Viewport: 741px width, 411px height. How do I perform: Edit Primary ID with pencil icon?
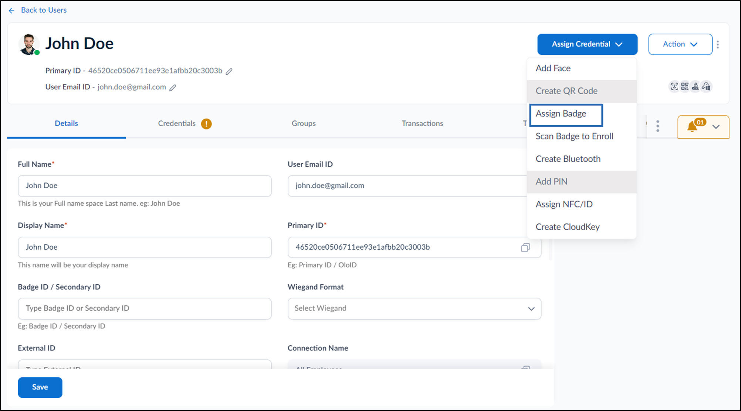(229, 71)
